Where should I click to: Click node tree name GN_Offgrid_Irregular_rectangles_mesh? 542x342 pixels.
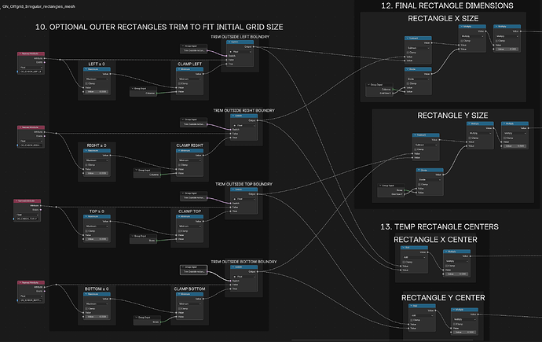[38, 6]
